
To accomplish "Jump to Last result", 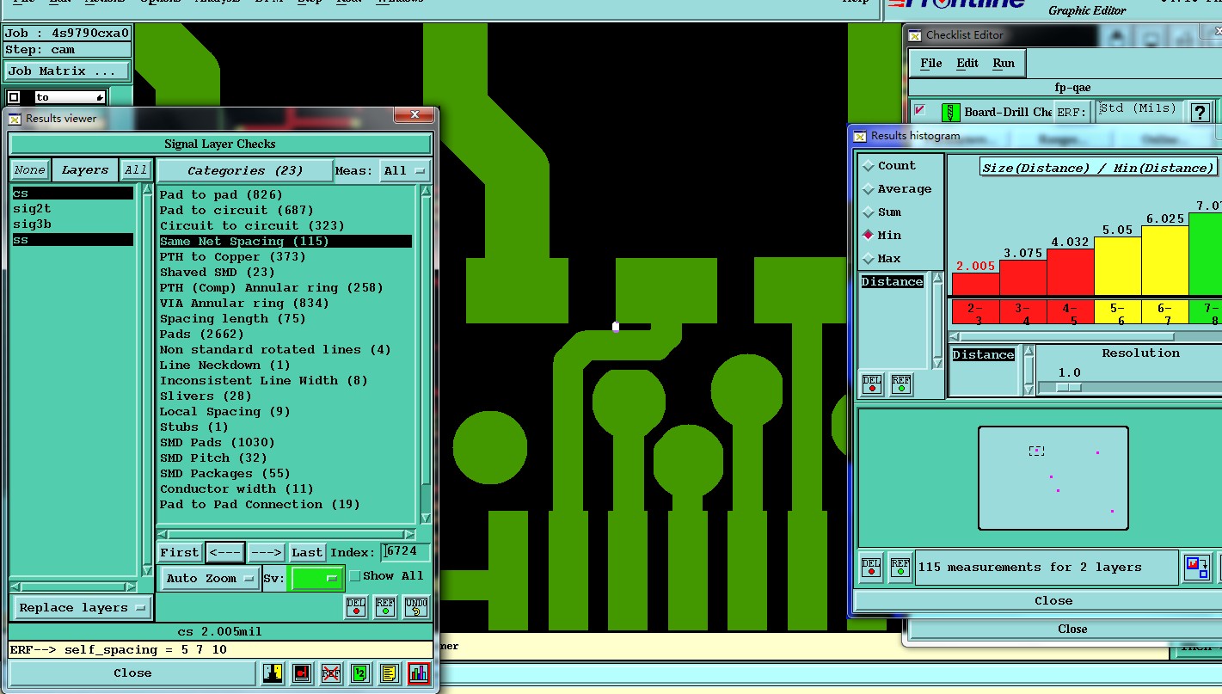I will click(307, 552).
